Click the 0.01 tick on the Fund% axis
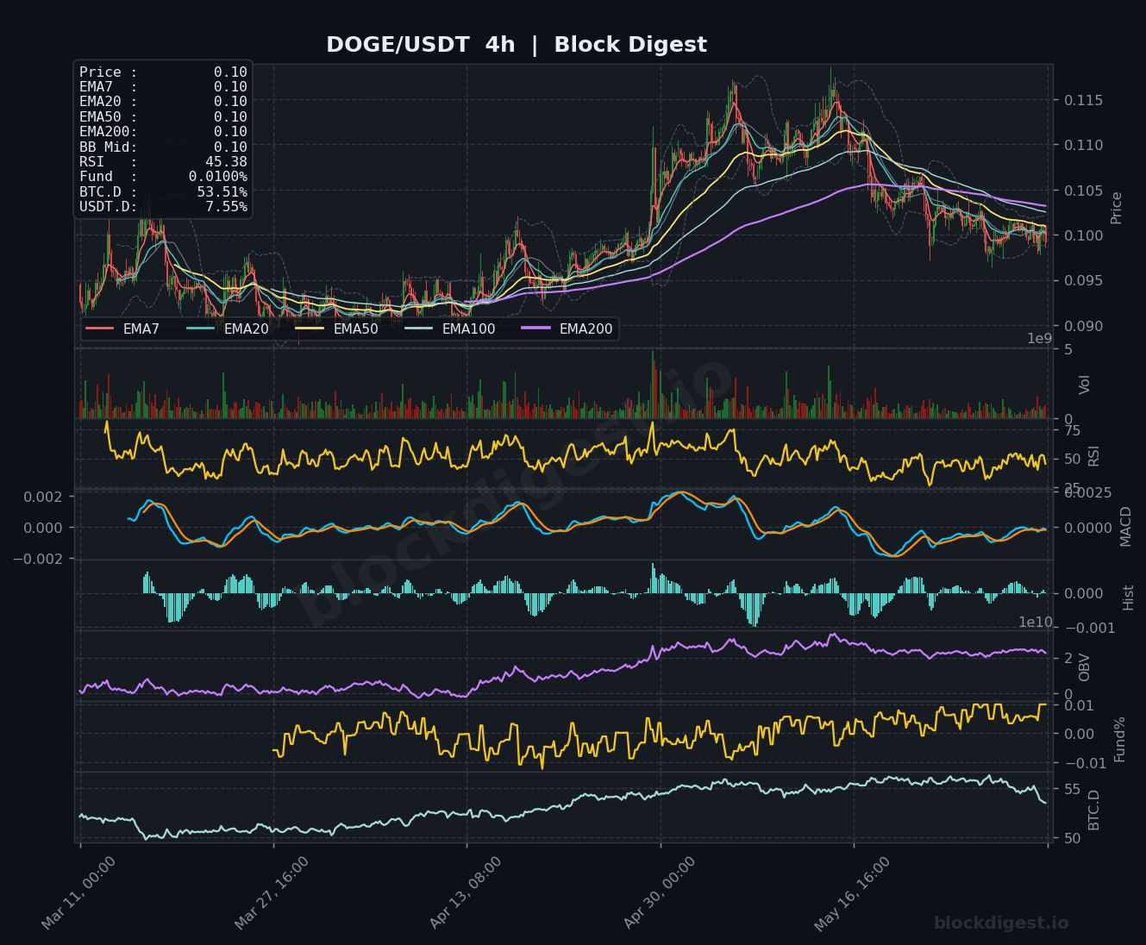Screen dimensions: 1146x945 (x=1078, y=705)
